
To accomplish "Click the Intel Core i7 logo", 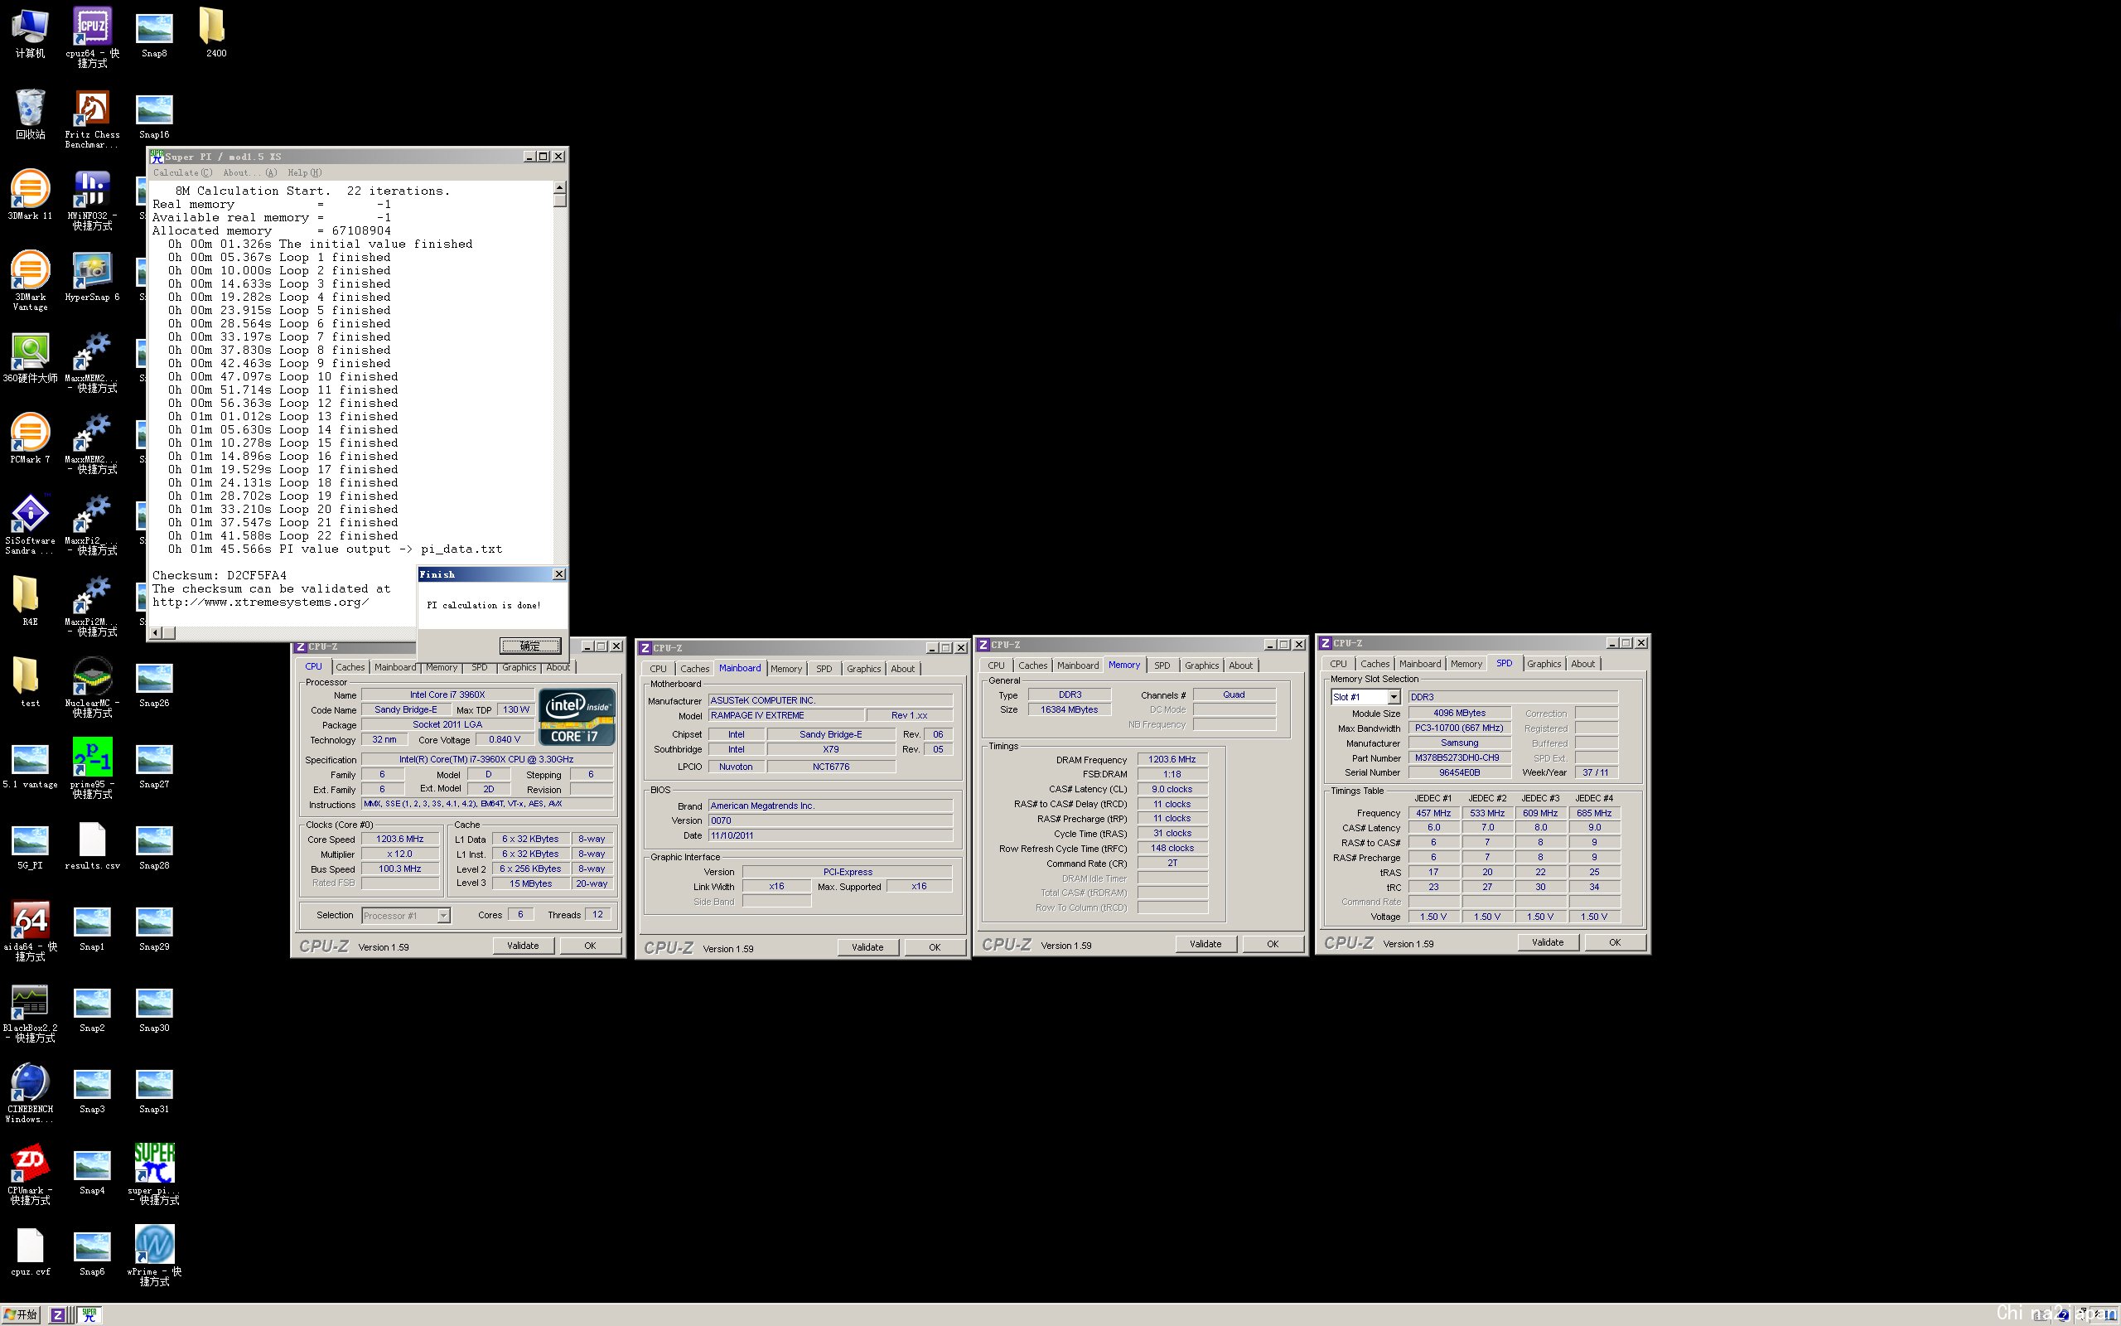I will pyautogui.click(x=577, y=718).
